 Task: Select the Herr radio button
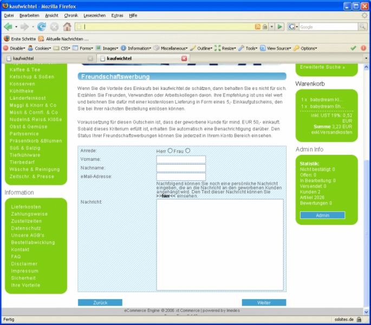click(170, 151)
